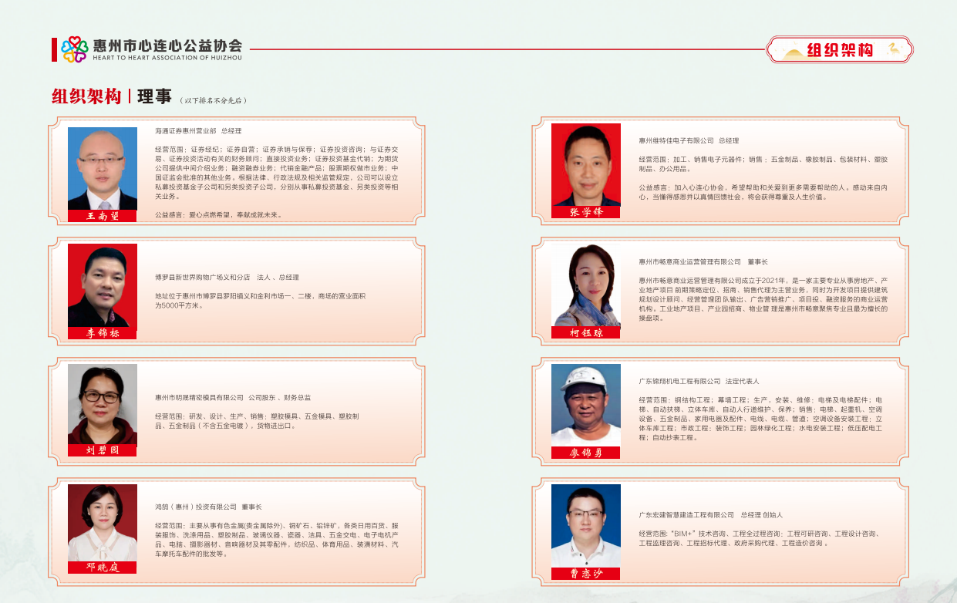Screen dimensions: 957x603
Task: Click 惠州市畅意商业运营管理有限公司 董事长 line
Action: pyautogui.click(x=703, y=262)
